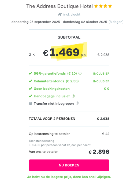Click the Calamiteitenfonds (€ 2,50) label
This screenshot has height=185, width=134.
coord(56,81)
